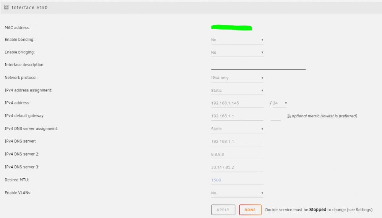Screen dimensions: 382x218
Task: Open the IPv4 DNS server assignment dropdown
Action: tap(237, 129)
